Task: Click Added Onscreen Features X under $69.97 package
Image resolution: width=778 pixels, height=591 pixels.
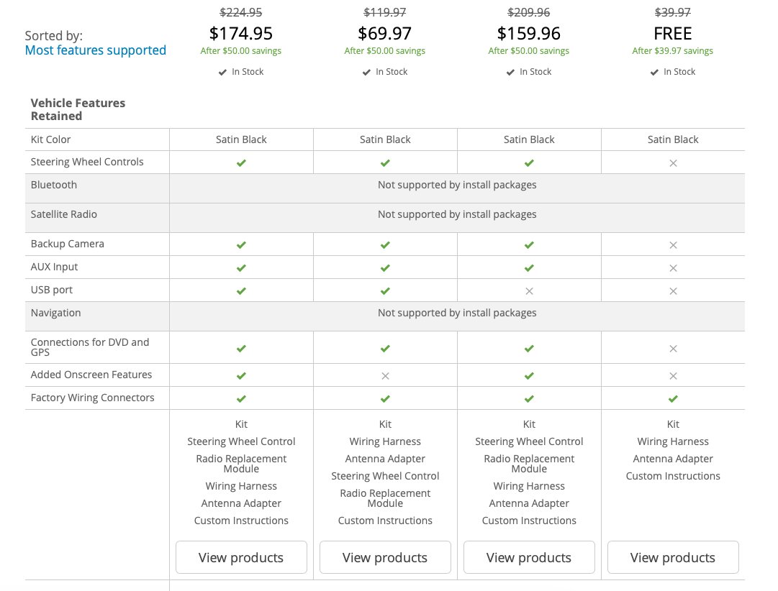Action: tap(385, 376)
